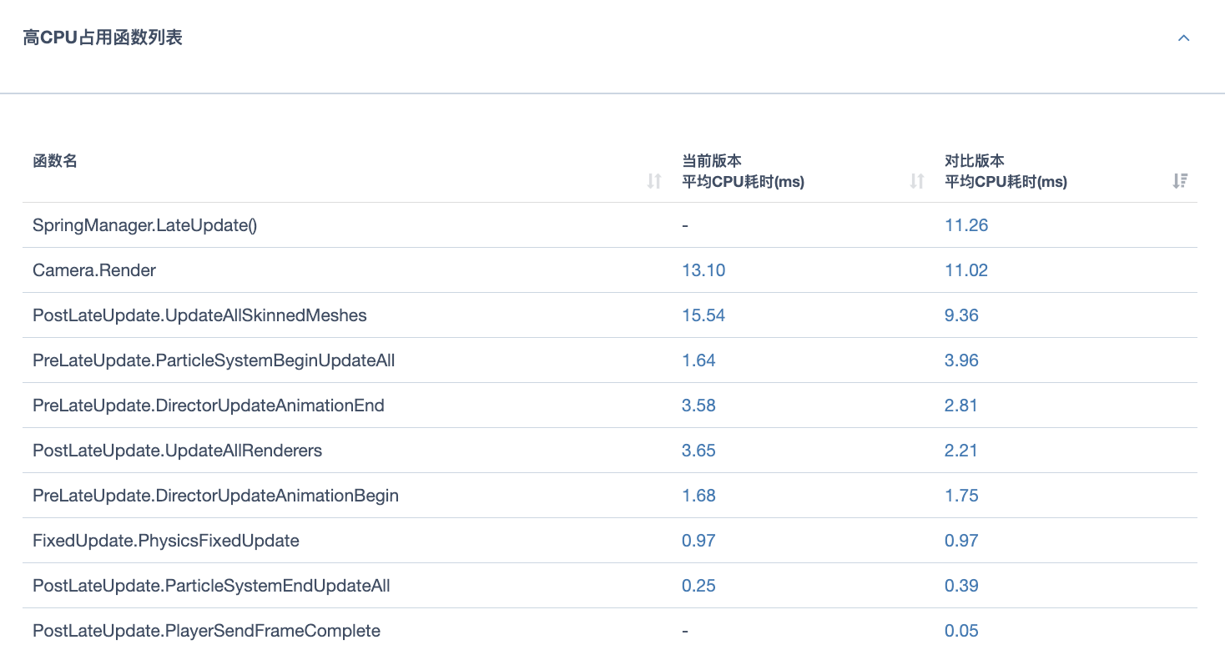Image resolution: width=1225 pixels, height=655 pixels.
Task: Click 当前版本 平均CPU耗时 column header
Action: 743,171
